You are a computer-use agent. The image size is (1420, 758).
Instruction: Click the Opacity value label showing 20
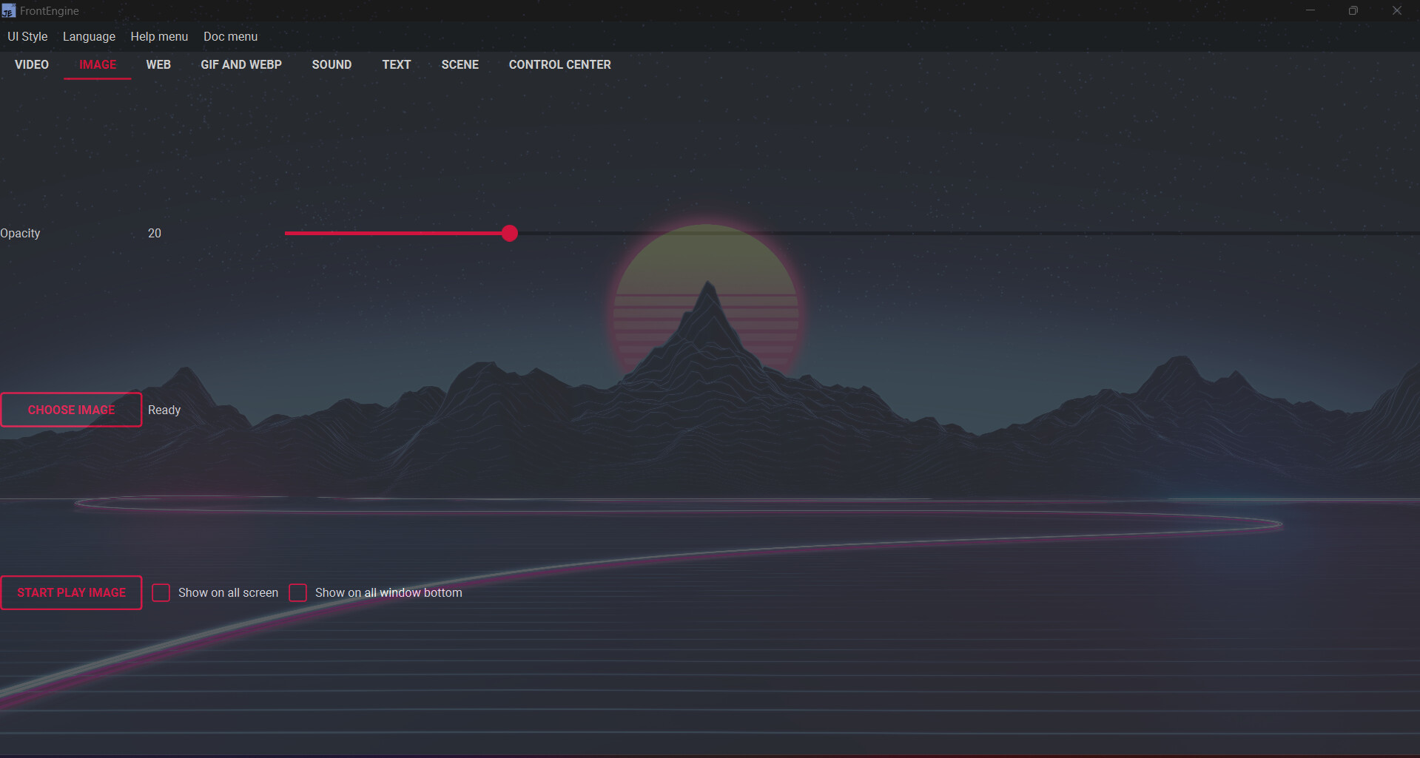click(x=154, y=233)
